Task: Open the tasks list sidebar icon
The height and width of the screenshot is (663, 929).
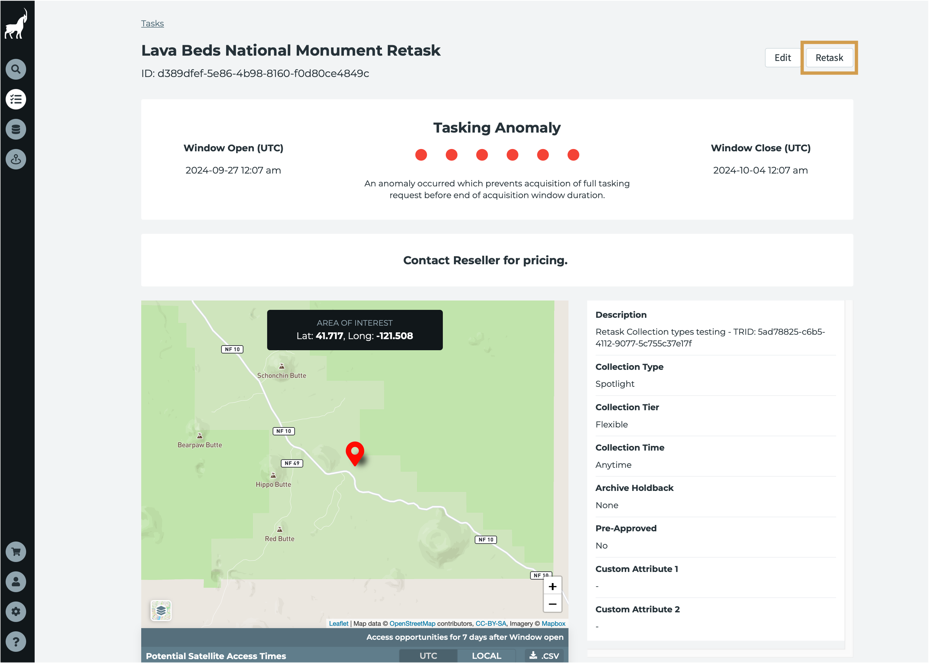Action: [x=16, y=99]
